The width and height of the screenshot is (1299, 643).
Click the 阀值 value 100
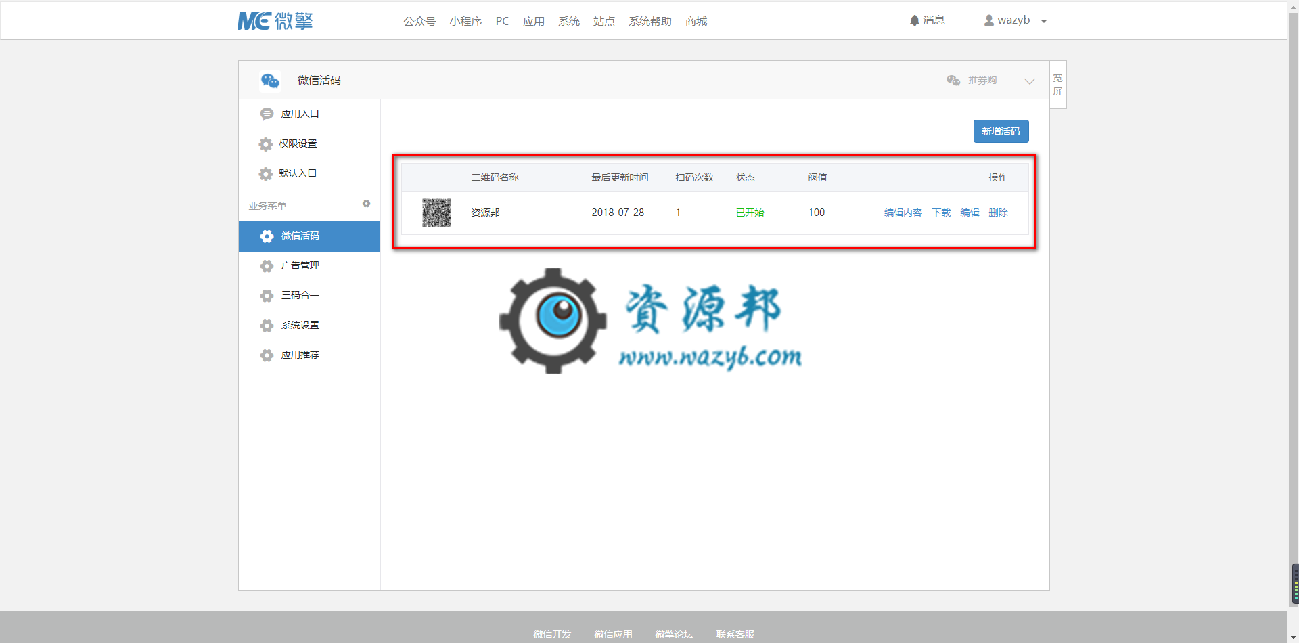pyautogui.click(x=817, y=213)
